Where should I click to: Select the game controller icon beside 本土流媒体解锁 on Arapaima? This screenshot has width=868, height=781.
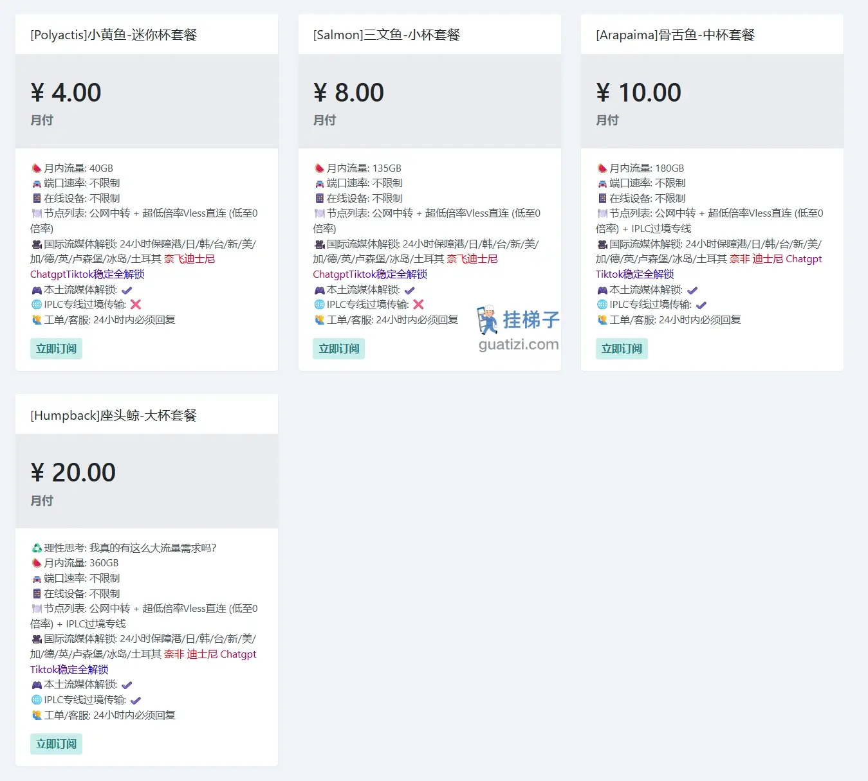(x=603, y=289)
